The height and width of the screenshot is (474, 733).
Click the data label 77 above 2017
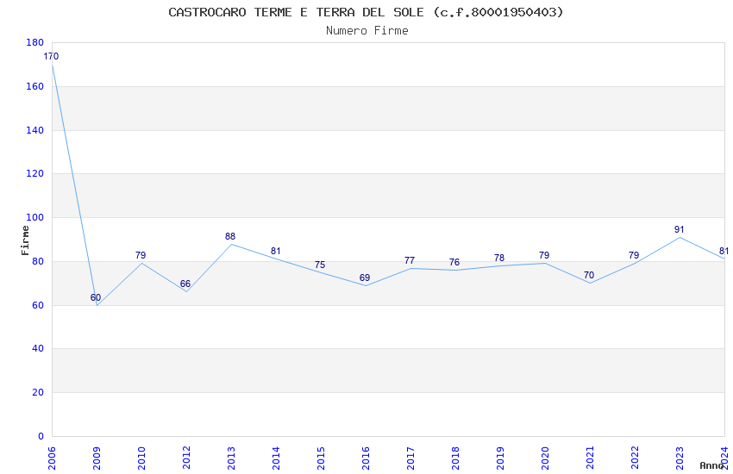tap(410, 260)
